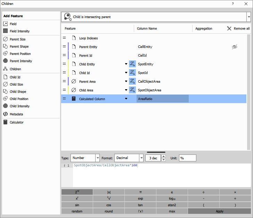The height and width of the screenshot is (218, 253).
Task: Click the Field Intensity square icon
Action: pyautogui.click(x=5, y=31)
